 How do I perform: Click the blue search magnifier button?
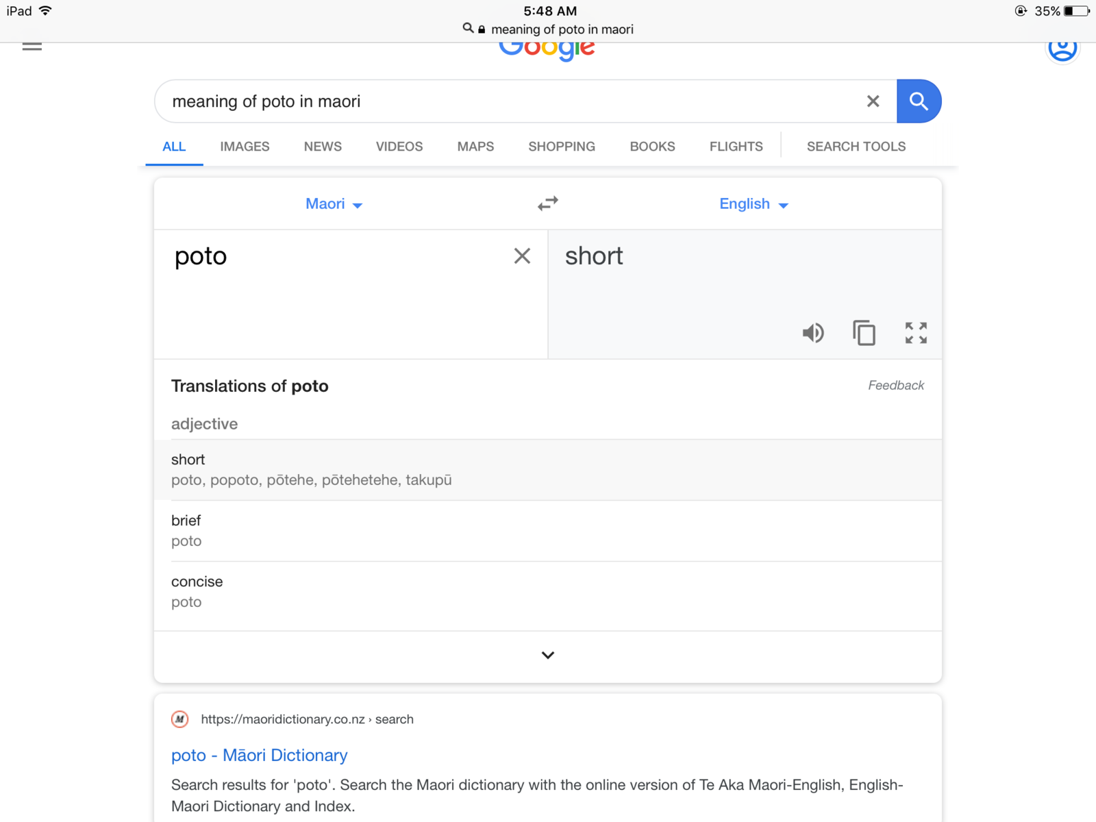919,101
